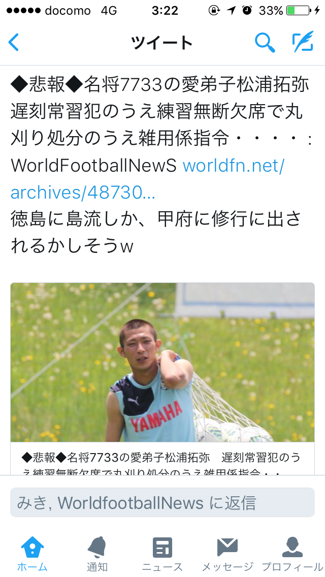325x577 pixels.
Task: Open the soccer player photo thumbnail
Action: point(162,362)
